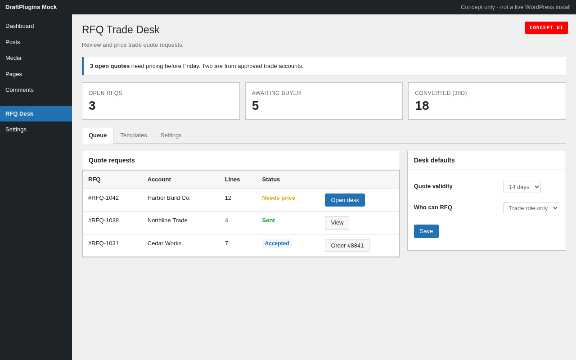Screen dimensions: 576x360
Task: Click Quote requests panel heading
Action: (112, 160)
